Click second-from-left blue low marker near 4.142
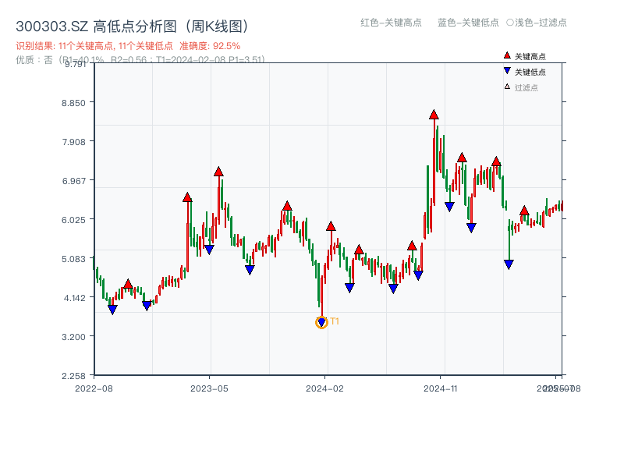This screenshot has height=468, width=624. [x=147, y=306]
